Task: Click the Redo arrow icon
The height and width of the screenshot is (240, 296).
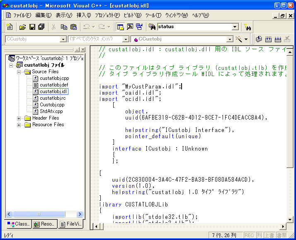Action: tap(102, 27)
